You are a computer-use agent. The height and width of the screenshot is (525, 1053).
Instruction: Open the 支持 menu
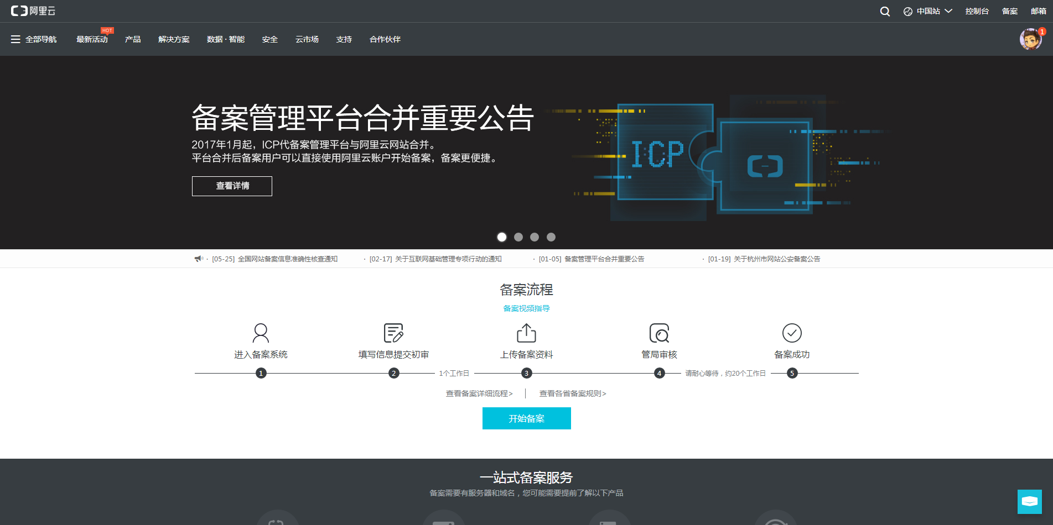(344, 39)
